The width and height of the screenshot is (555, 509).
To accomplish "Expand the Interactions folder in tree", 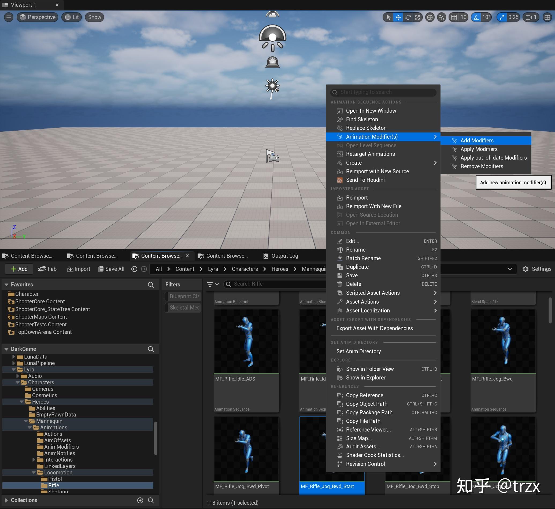I will pyautogui.click(x=34, y=459).
